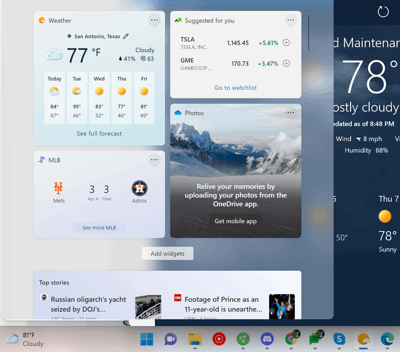Image resolution: width=400 pixels, height=352 pixels.
Task: Click Top stories heading
Action: [54, 282]
